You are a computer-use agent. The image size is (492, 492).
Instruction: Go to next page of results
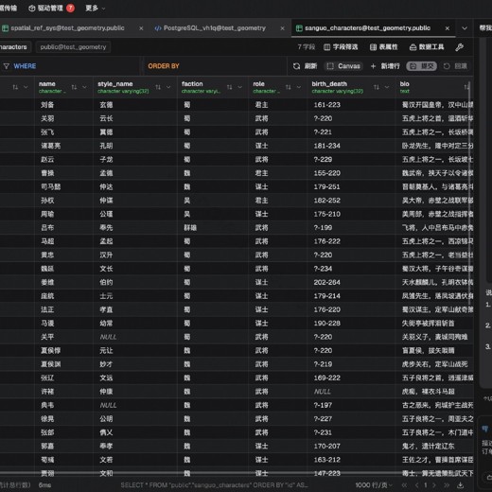point(434,485)
